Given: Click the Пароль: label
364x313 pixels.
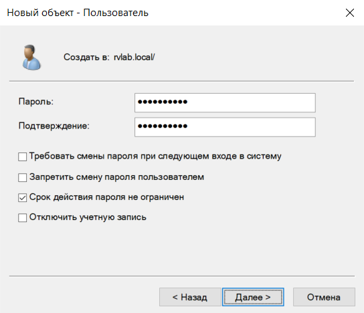Looking at the screenshot, I should point(36,102).
